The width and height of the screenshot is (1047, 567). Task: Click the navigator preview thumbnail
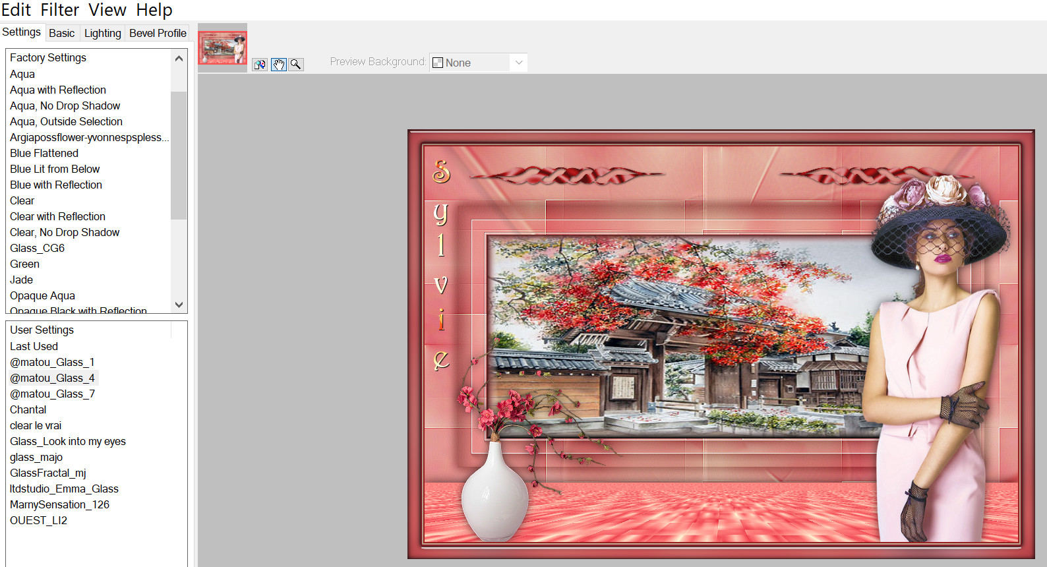[x=223, y=47]
